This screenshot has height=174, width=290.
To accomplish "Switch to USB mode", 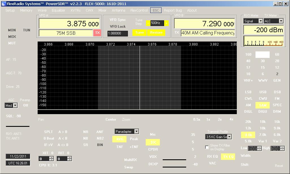I will tap(263, 92).
